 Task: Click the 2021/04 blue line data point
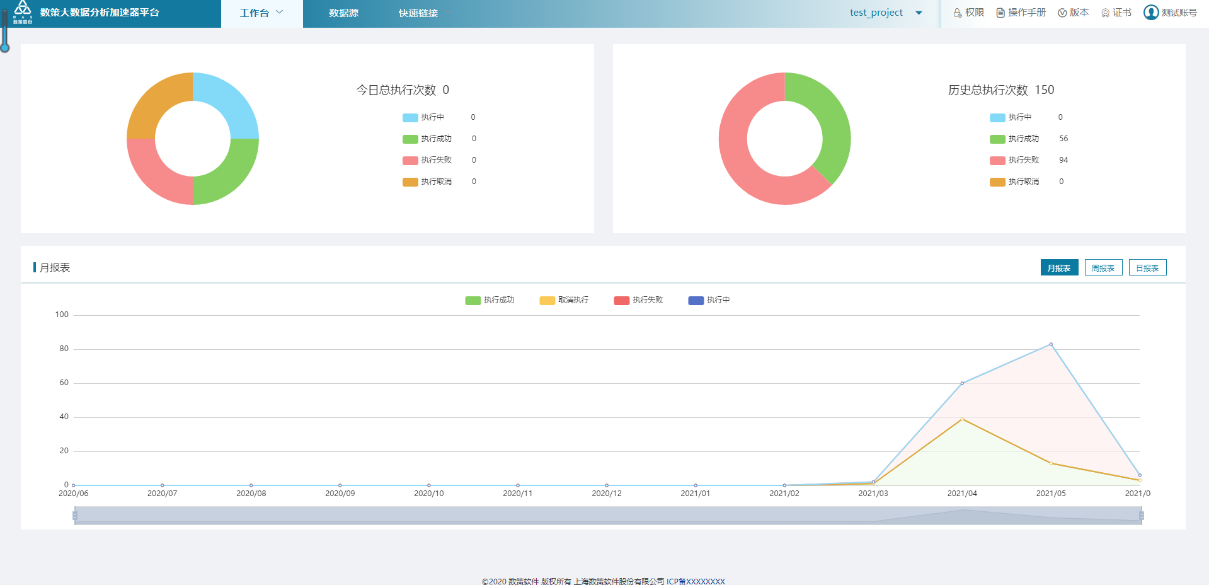click(962, 383)
